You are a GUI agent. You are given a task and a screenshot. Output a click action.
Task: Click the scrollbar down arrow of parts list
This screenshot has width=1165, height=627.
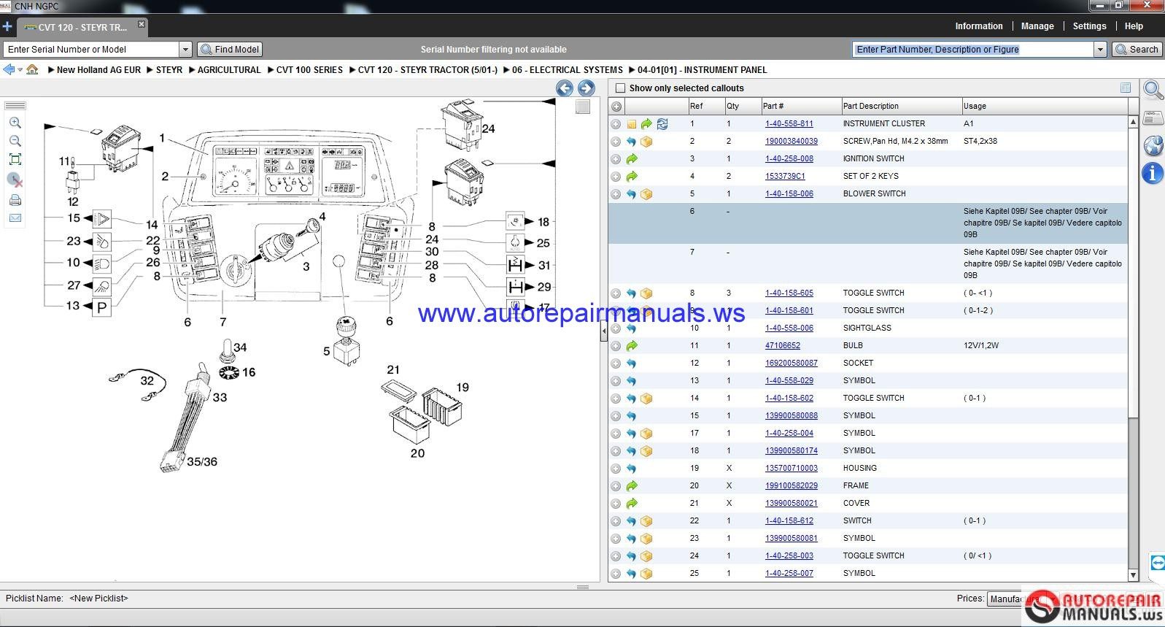(1133, 575)
